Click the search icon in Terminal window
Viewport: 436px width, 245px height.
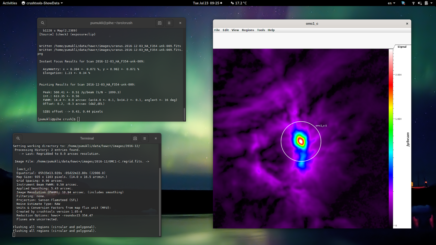18,138
